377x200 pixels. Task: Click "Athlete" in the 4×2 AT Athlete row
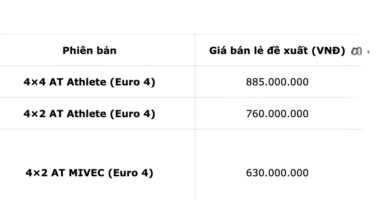pyautogui.click(x=87, y=113)
